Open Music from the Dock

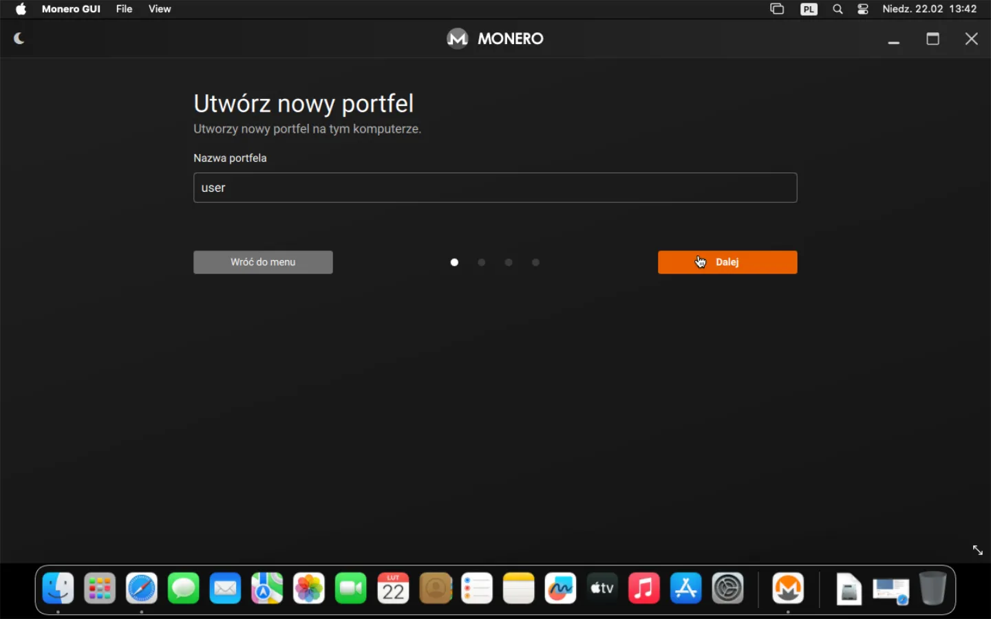point(644,589)
